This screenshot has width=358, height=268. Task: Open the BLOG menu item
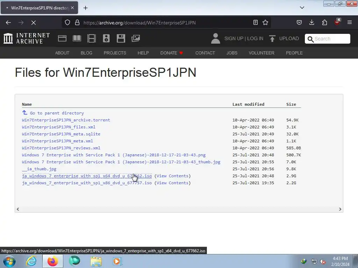[x=86, y=53]
